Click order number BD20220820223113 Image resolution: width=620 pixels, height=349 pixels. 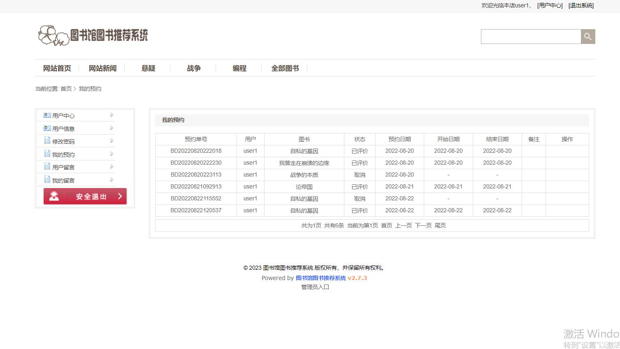196,175
